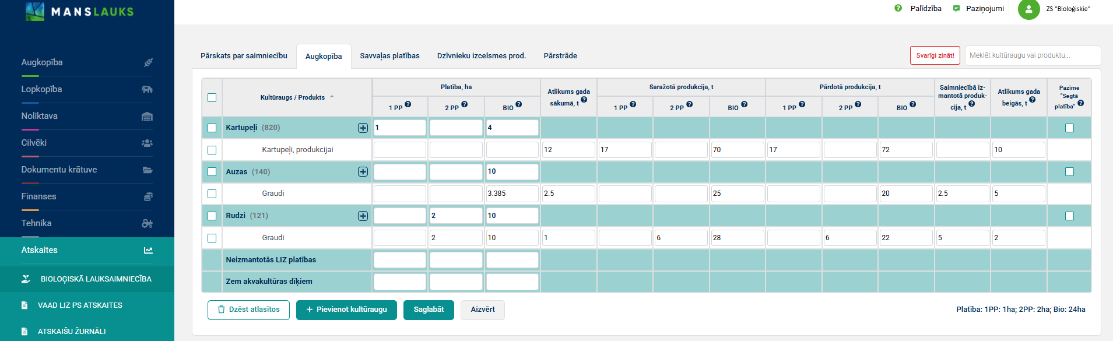Click the Augkopība crop icon in sidebar
Viewport: 1113px width, 341px height.
click(x=148, y=62)
